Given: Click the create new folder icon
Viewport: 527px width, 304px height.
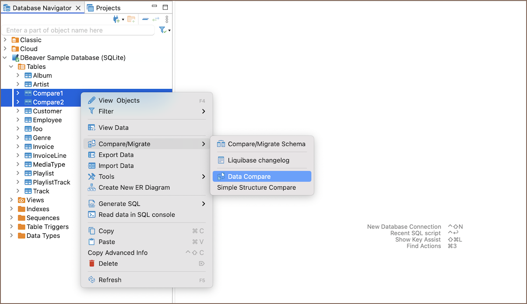Looking at the screenshot, I should coord(131,19).
